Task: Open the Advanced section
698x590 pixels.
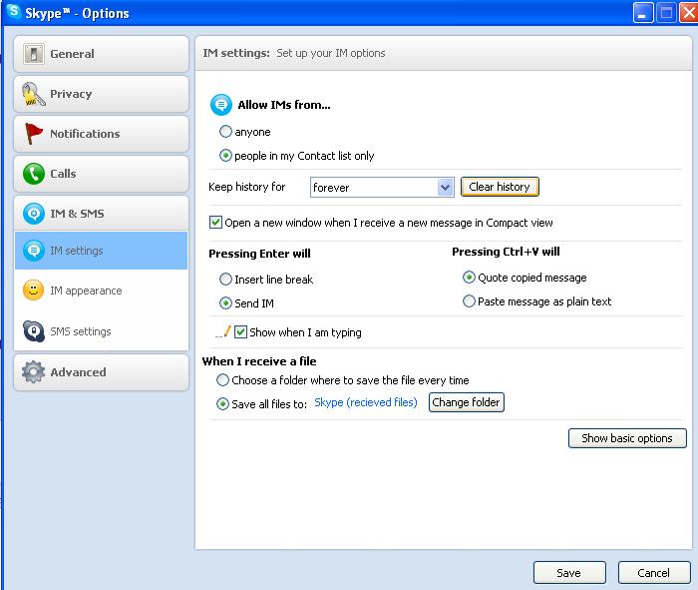Action: click(x=101, y=372)
